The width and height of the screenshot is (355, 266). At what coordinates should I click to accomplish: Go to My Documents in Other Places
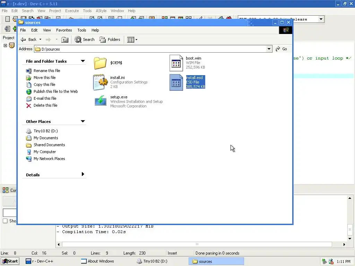[46, 138]
